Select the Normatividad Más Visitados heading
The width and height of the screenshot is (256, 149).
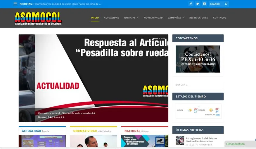[x=92, y=131]
